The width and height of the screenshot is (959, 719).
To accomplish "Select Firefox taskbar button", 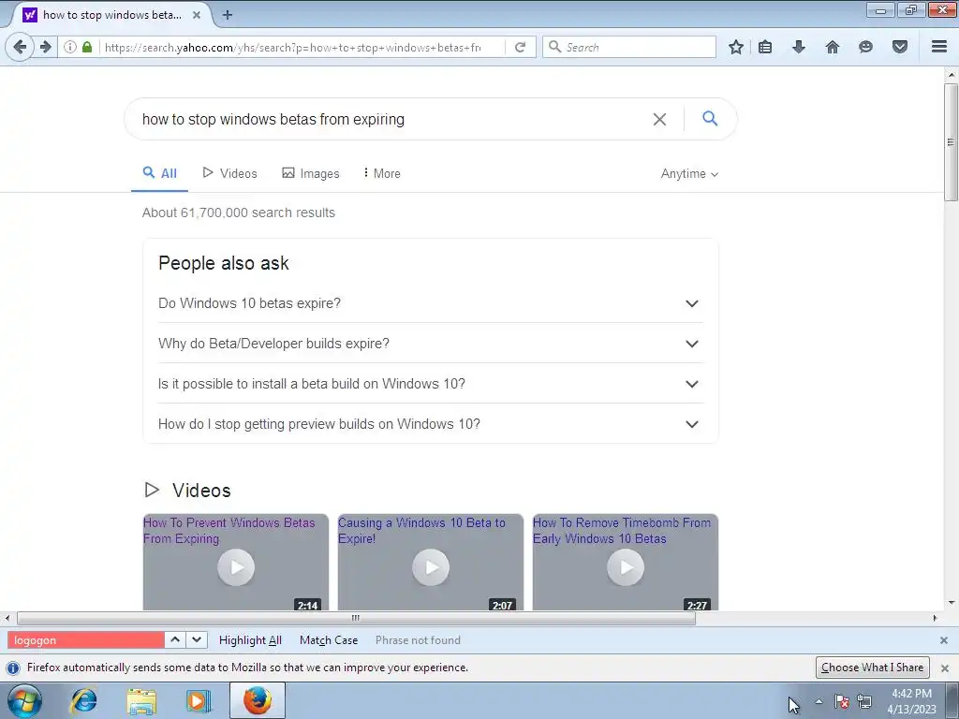I will pos(258,700).
